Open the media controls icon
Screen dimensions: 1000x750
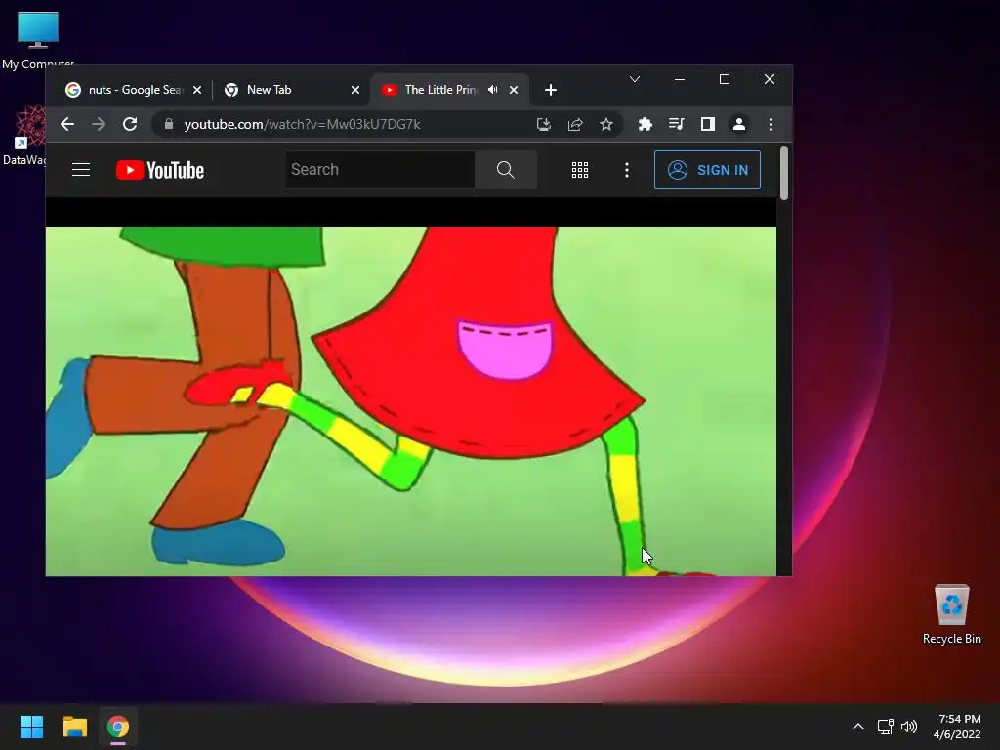click(x=677, y=124)
